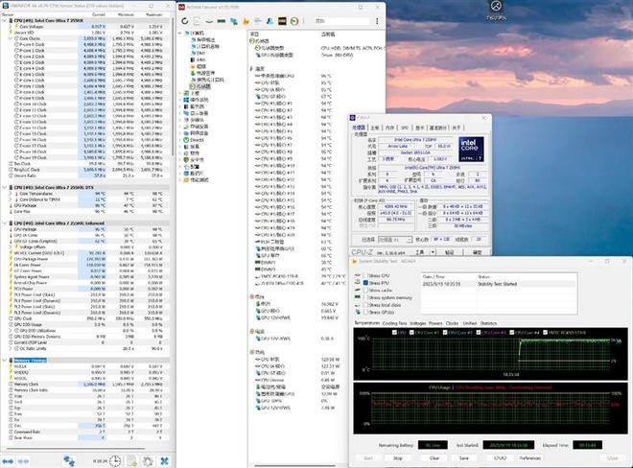
Task: Collapse the Memory Timings sensor group
Action: pyautogui.click(x=4, y=361)
